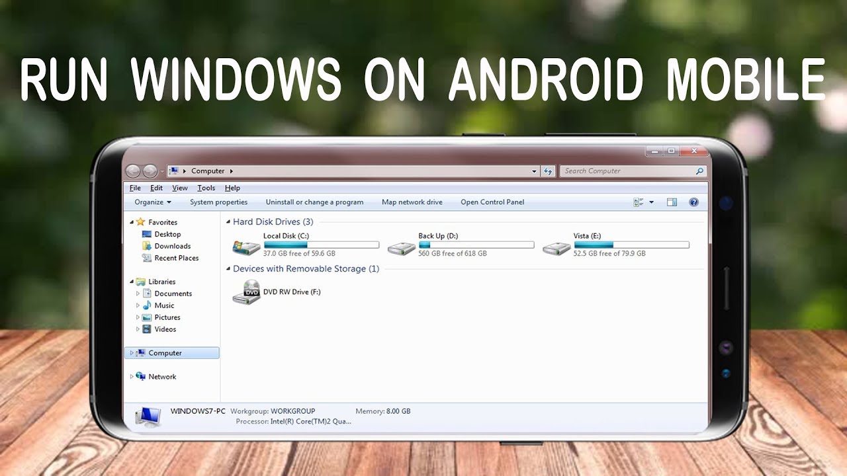
Task: Click the Videos library icon
Action: coord(147,329)
